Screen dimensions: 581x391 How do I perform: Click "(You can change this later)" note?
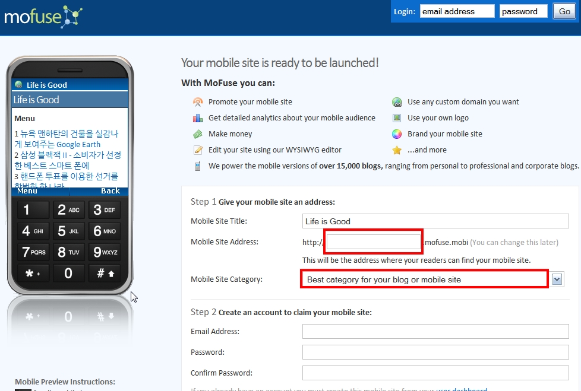click(514, 242)
